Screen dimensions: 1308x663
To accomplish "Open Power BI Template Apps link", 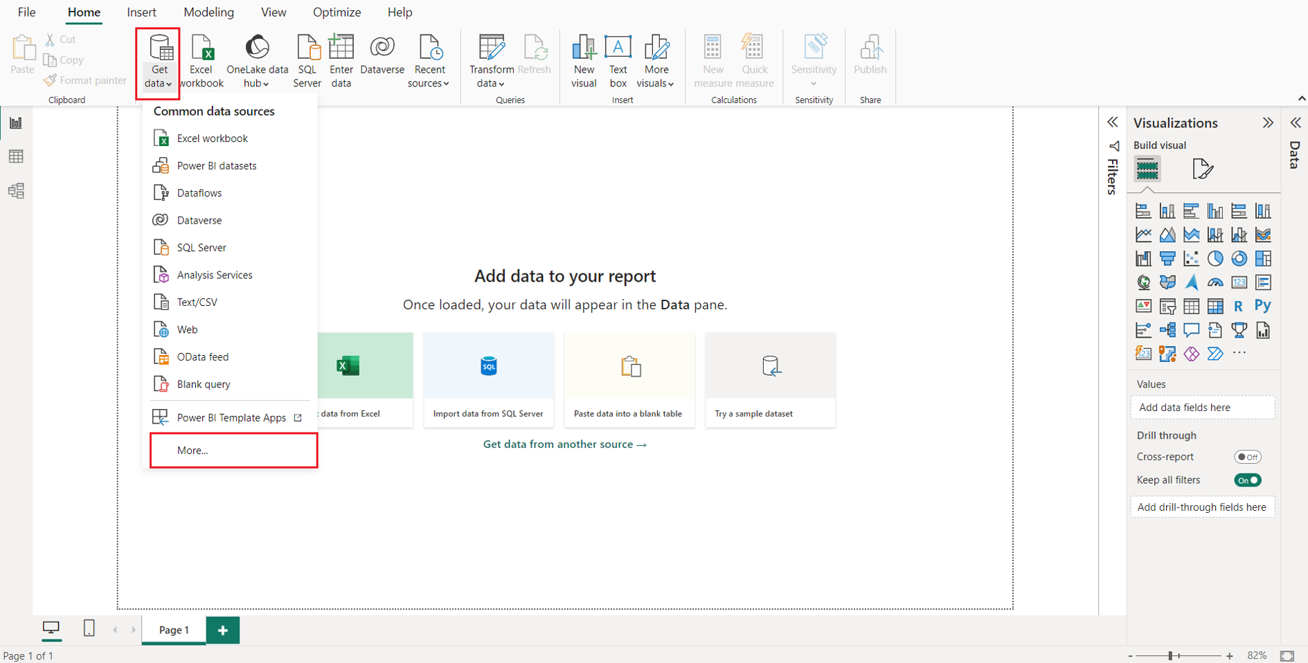I will 230,418.
